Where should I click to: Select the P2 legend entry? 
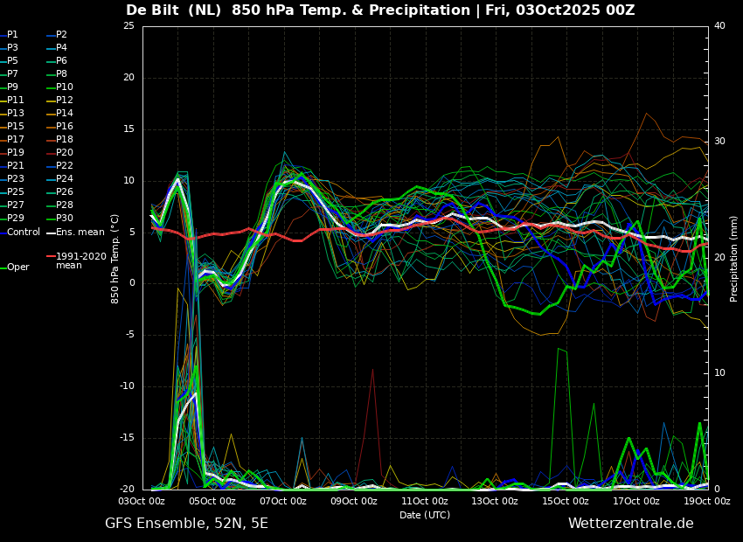click(x=57, y=35)
